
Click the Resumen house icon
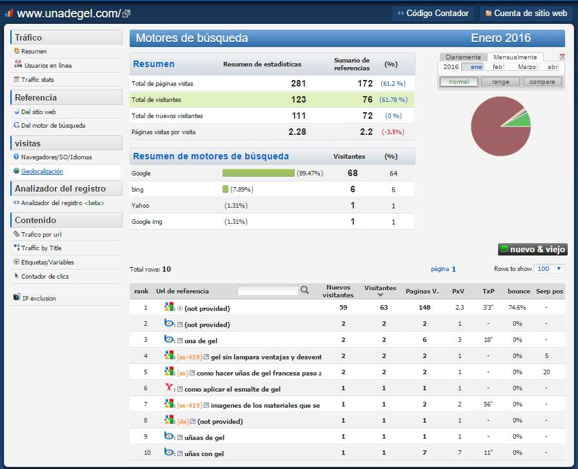click(x=17, y=51)
